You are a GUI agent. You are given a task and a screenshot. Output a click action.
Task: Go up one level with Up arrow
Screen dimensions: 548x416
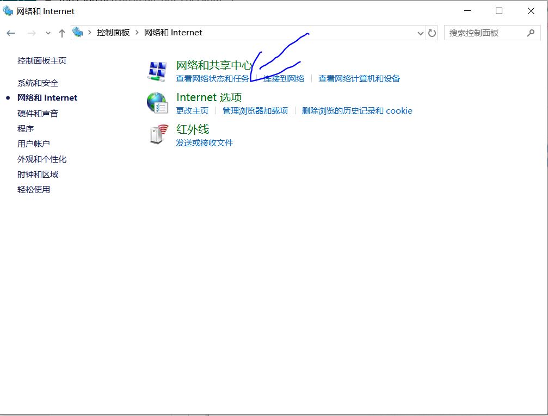62,33
